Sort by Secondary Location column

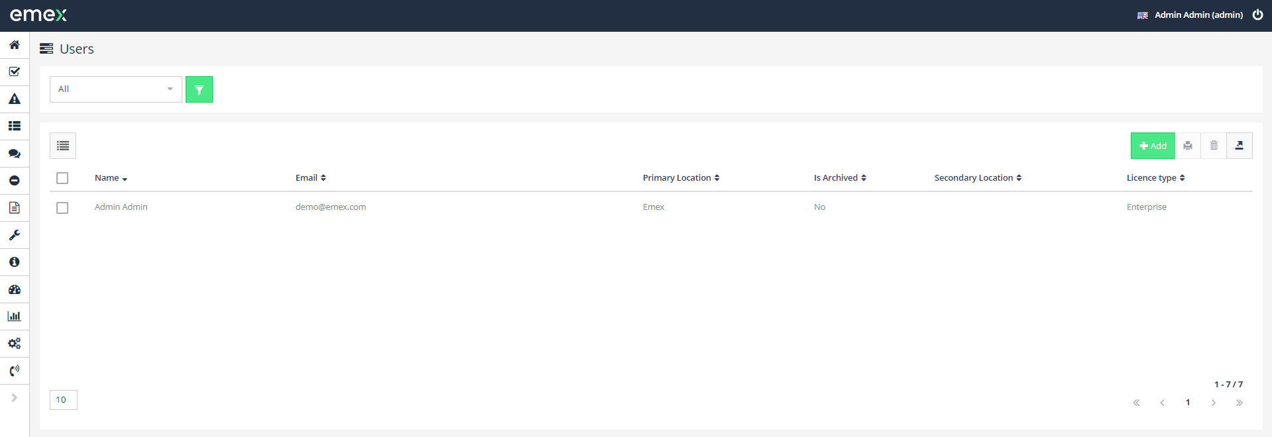coord(978,178)
